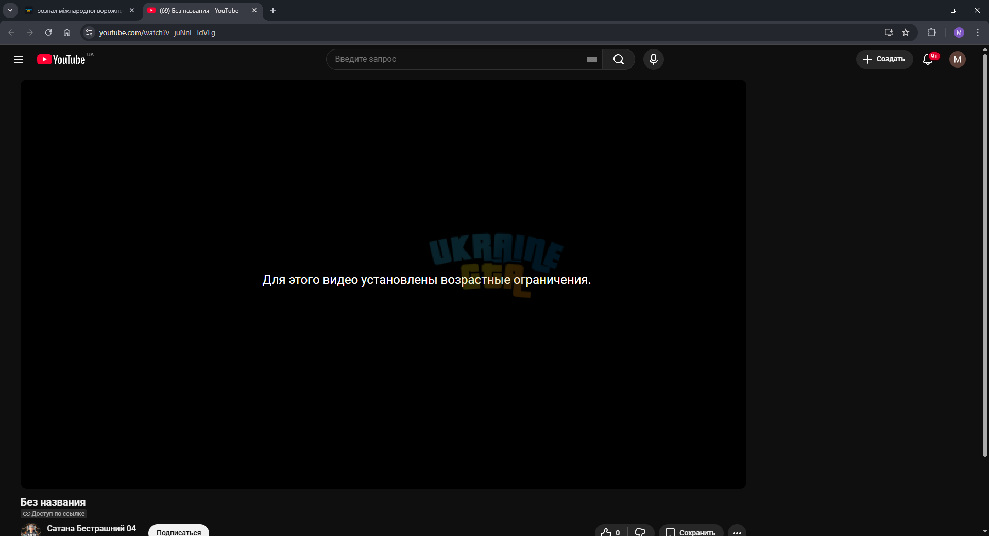Close the Без названия YouTube tab

[x=254, y=10]
